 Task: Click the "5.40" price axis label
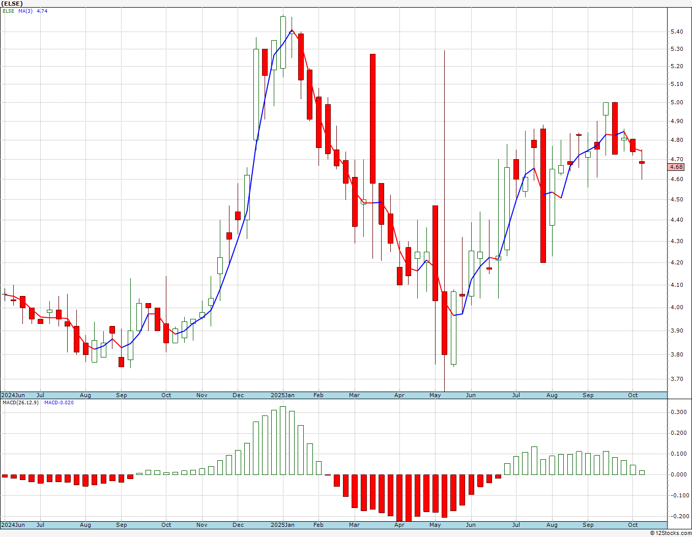677,32
